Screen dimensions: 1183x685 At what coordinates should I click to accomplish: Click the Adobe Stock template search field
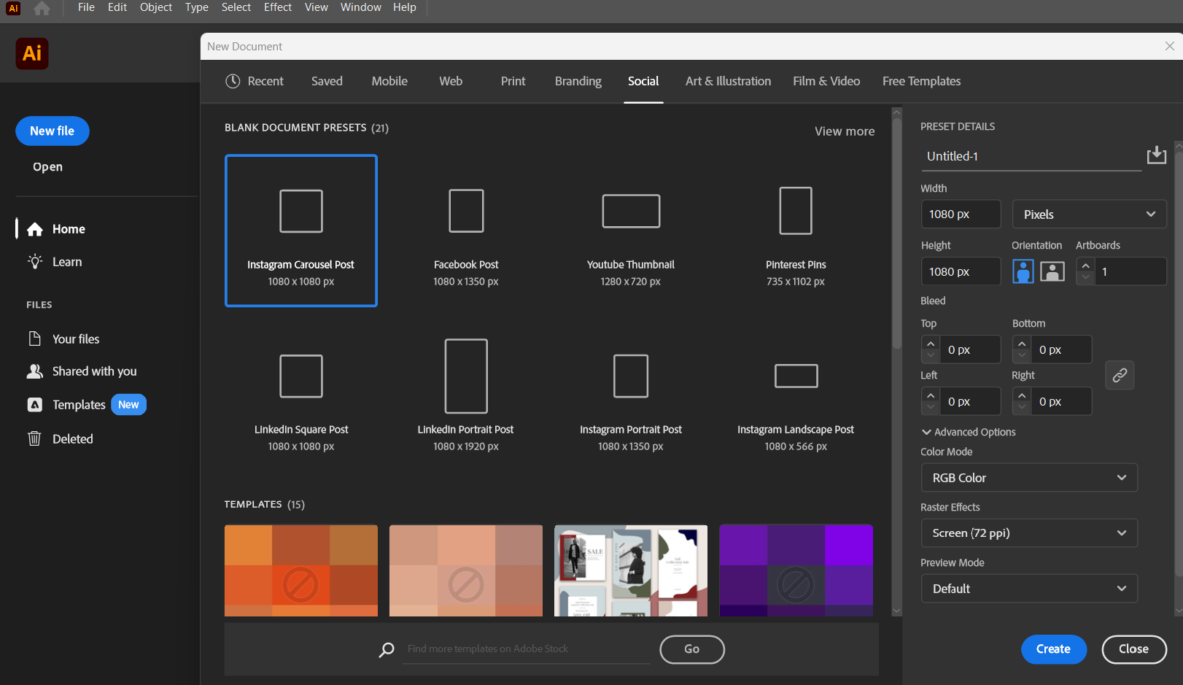point(527,649)
